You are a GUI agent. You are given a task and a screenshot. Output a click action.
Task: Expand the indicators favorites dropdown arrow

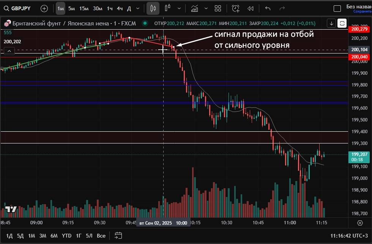[x=206, y=8]
